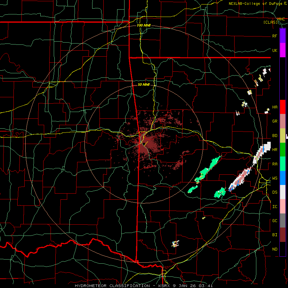Screen dimensions: 288x288
Task: Click the 'IC' legend label
Action: (275, 207)
